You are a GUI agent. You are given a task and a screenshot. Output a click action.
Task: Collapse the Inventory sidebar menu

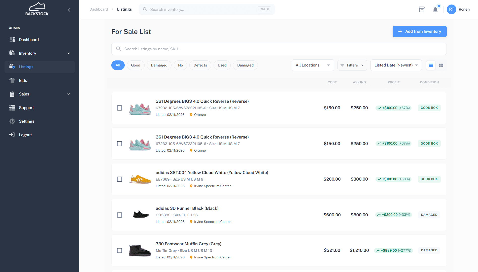pyautogui.click(x=68, y=53)
